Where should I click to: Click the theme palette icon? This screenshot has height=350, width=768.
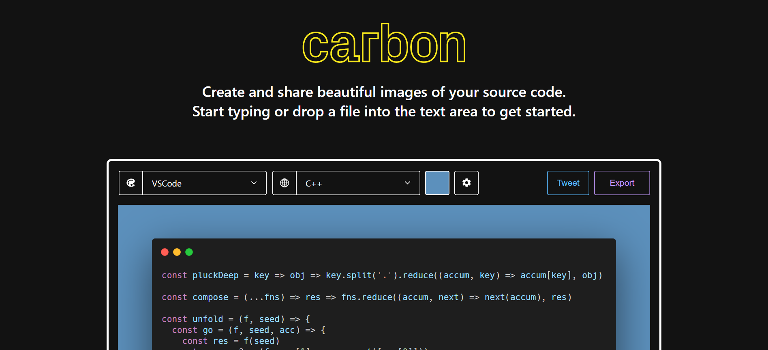point(130,183)
